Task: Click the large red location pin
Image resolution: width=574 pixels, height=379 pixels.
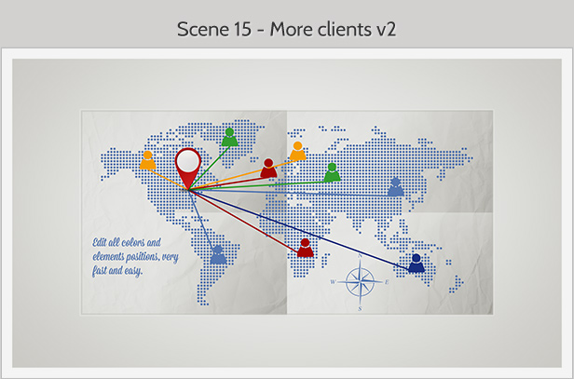Action: point(188,169)
